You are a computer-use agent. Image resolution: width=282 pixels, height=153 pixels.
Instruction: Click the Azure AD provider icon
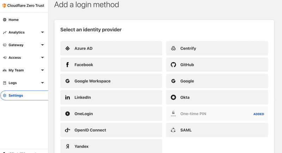tap(67, 48)
